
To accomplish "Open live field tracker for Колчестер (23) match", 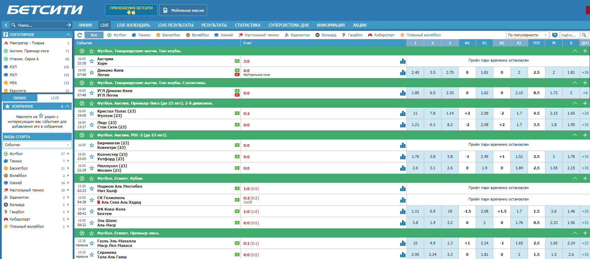I will (237, 157).
